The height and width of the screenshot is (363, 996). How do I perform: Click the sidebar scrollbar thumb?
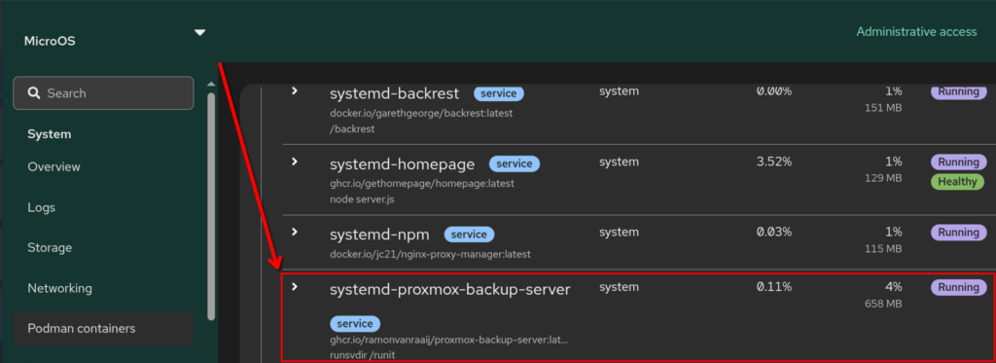(x=211, y=206)
